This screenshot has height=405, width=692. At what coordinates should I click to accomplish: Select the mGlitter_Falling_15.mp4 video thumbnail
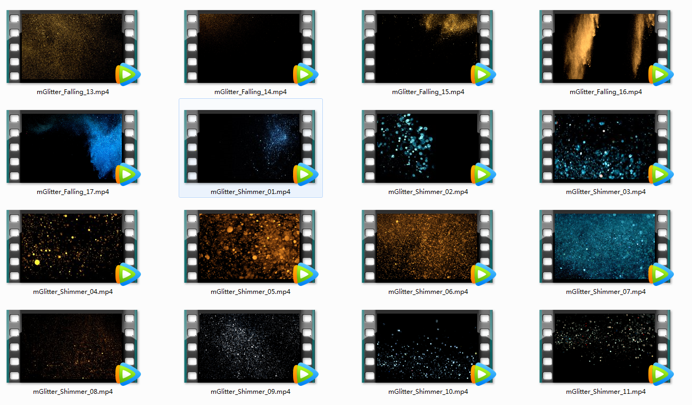pos(428,47)
